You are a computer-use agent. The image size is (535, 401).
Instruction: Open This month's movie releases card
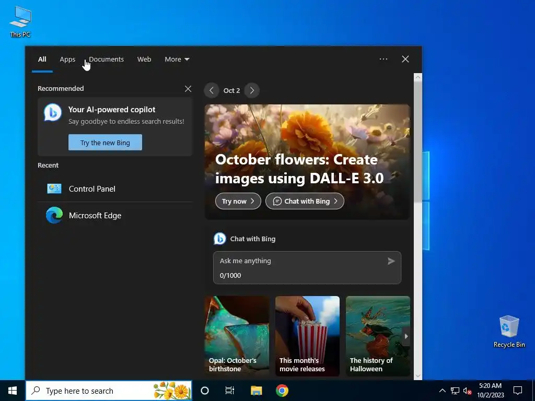pos(307,336)
